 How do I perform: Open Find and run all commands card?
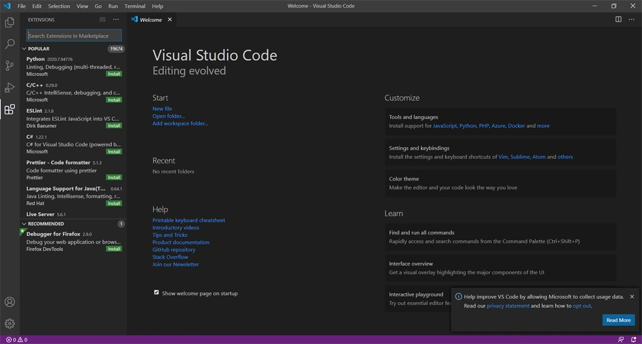click(500, 237)
